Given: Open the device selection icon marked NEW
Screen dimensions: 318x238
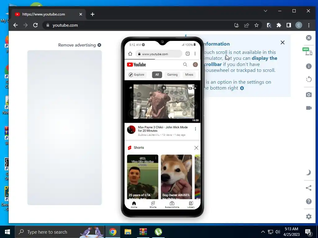Looking at the screenshot, I should pyautogui.click(x=308, y=52).
